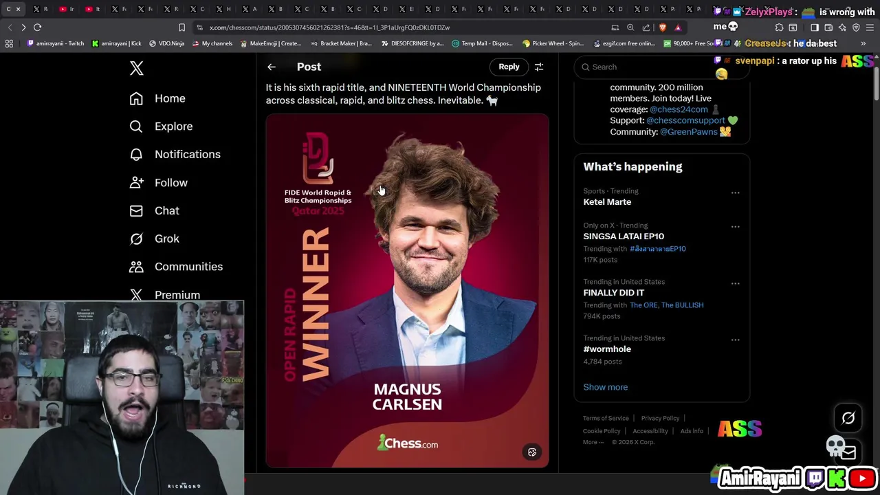The image size is (880, 495).
Task: Open reply filter settings icon
Action: (x=539, y=67)
